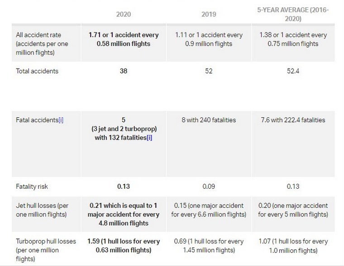Select total accidents value 38
This screenshot has width=344, height=266.
(x=124, y=71)
